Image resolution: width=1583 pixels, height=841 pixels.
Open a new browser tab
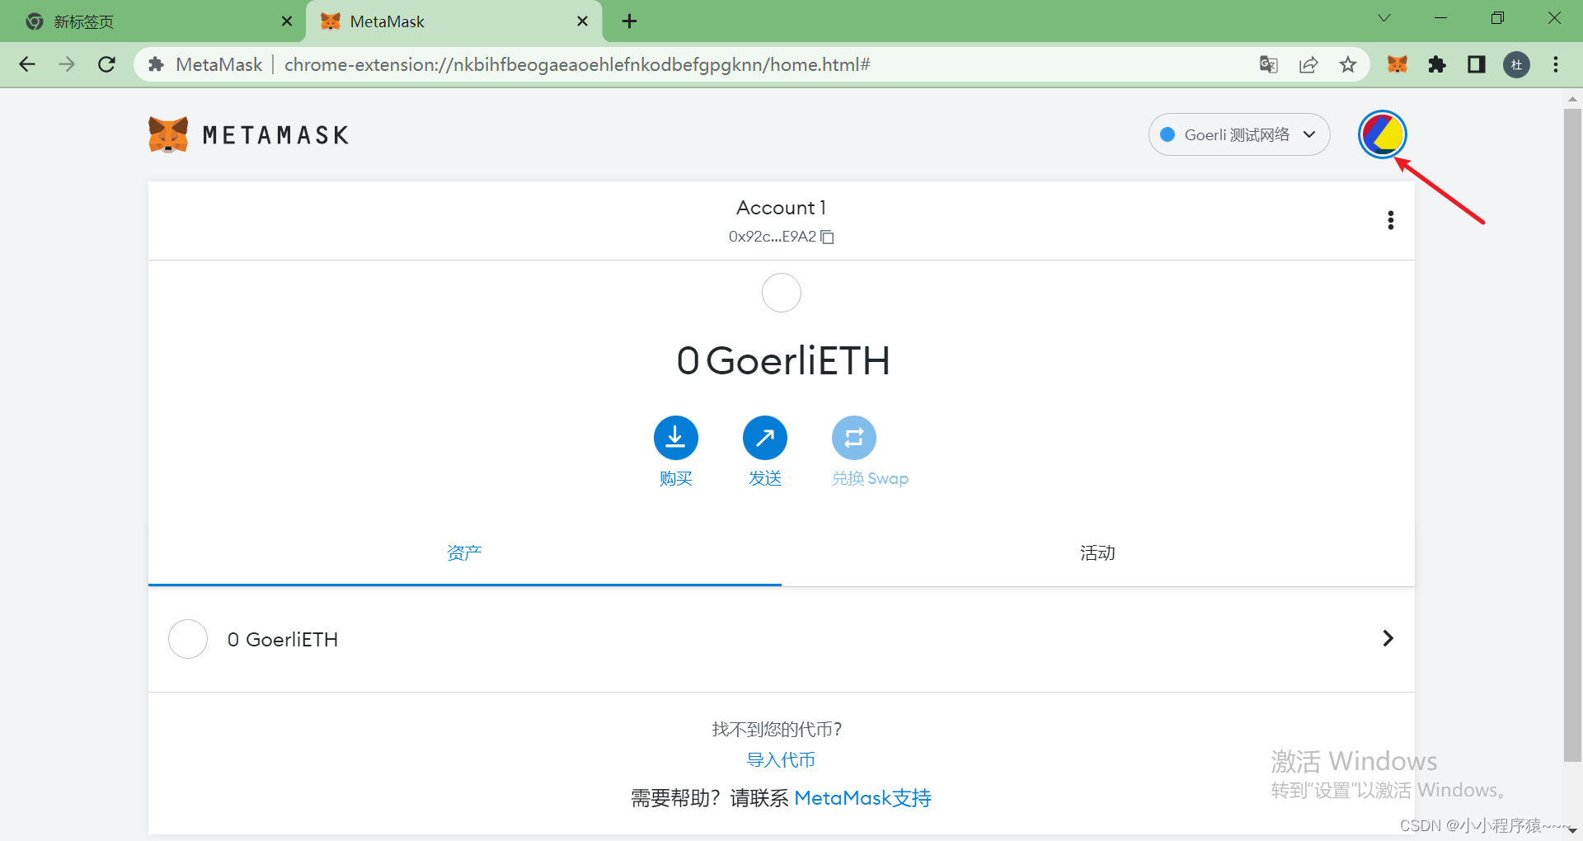629,21
